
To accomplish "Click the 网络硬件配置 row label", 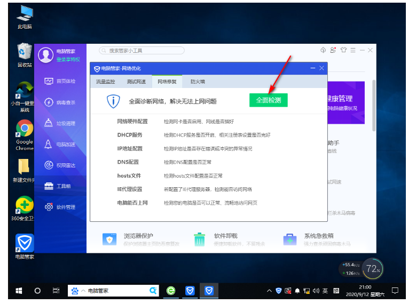I will click(132, 122).
